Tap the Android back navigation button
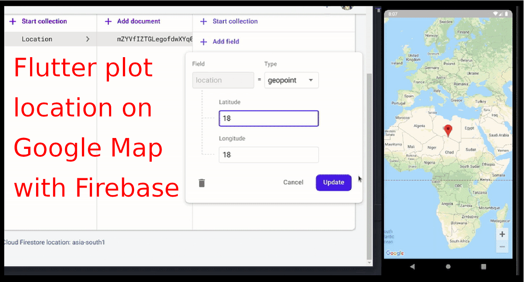The width and height of the screenshot is (526, 282). (x=413, y=267)
